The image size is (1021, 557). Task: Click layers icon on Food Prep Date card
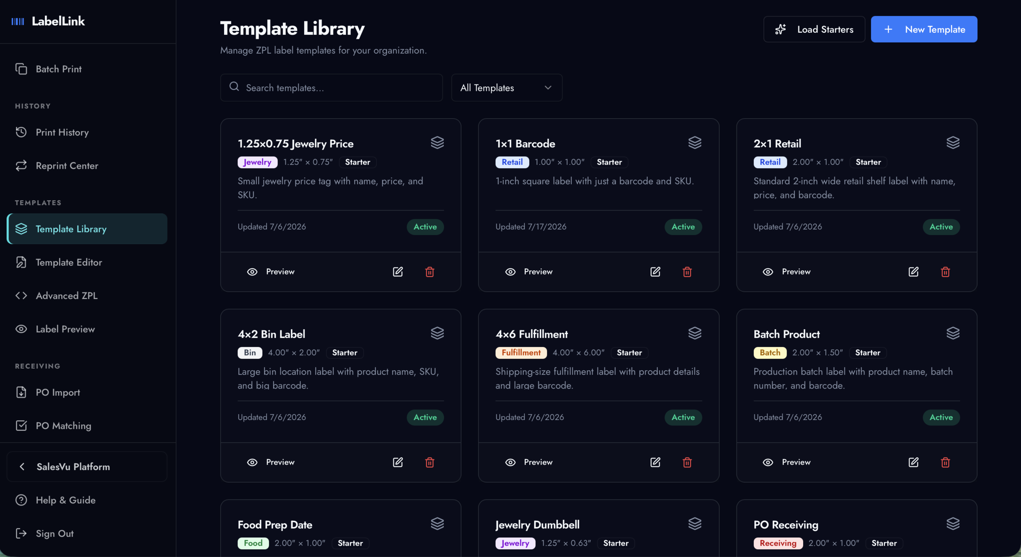pos(437,523)
